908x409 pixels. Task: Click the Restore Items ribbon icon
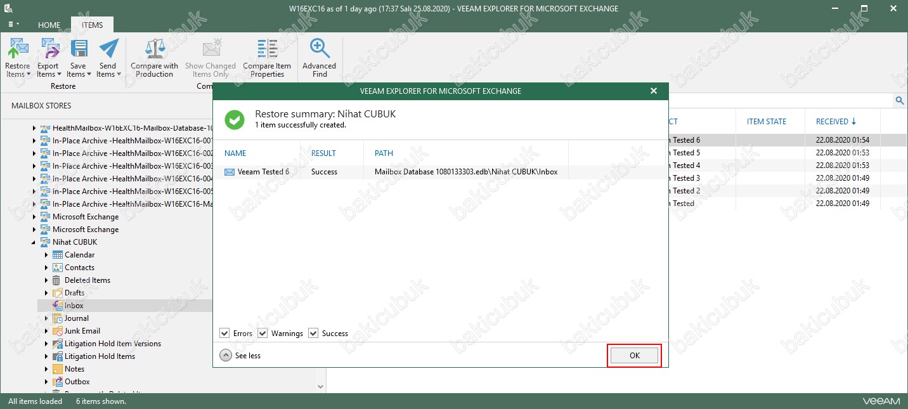[x=18, y=49]
